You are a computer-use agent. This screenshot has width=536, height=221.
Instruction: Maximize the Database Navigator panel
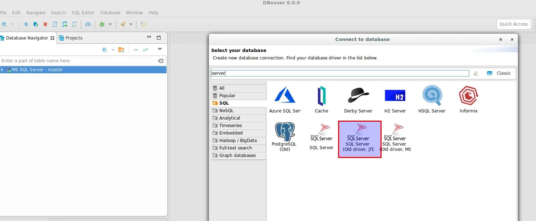[x=159, y=38]
